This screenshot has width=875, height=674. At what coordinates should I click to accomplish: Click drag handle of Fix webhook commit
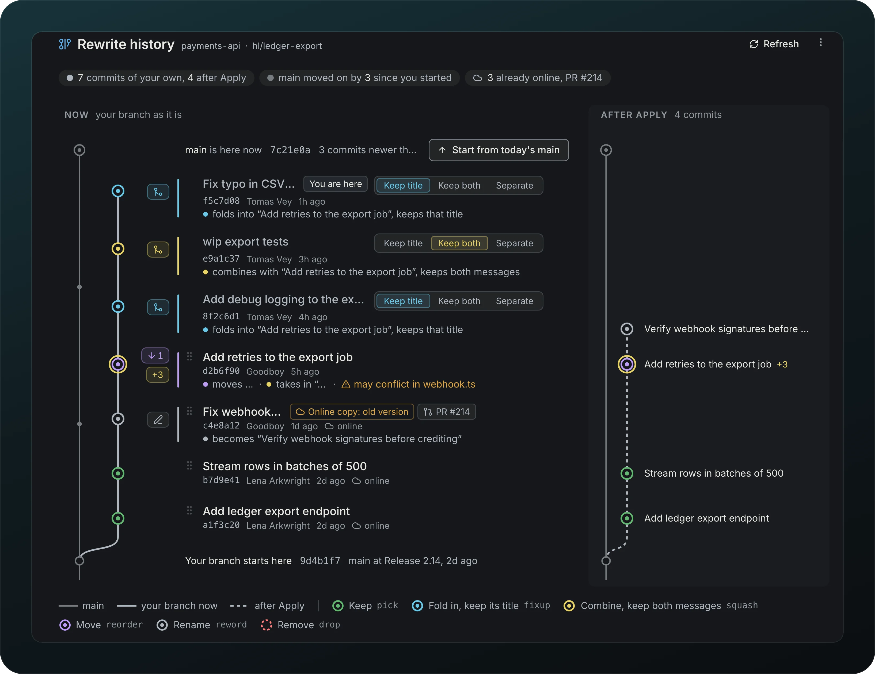(189, 411)
